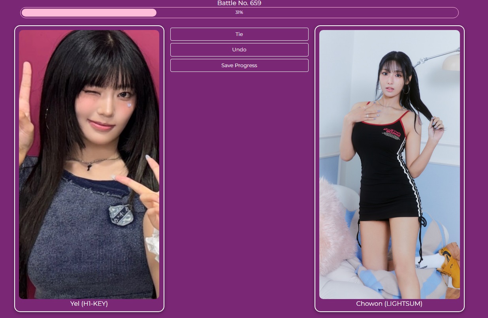This screenshot has height=318, width=488.
Task: Click the Tie button
Action: tap(239, 34)
